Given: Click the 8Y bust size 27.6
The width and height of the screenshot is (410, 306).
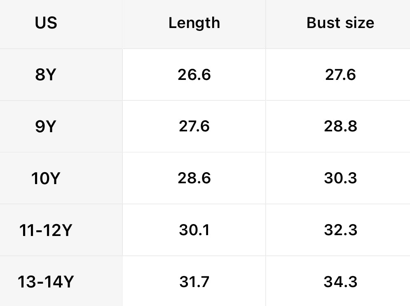Looking at the screenshot, I should point(340,75).
